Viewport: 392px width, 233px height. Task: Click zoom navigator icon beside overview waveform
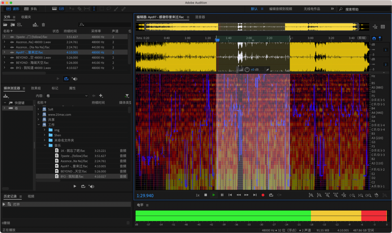point(375,27)
